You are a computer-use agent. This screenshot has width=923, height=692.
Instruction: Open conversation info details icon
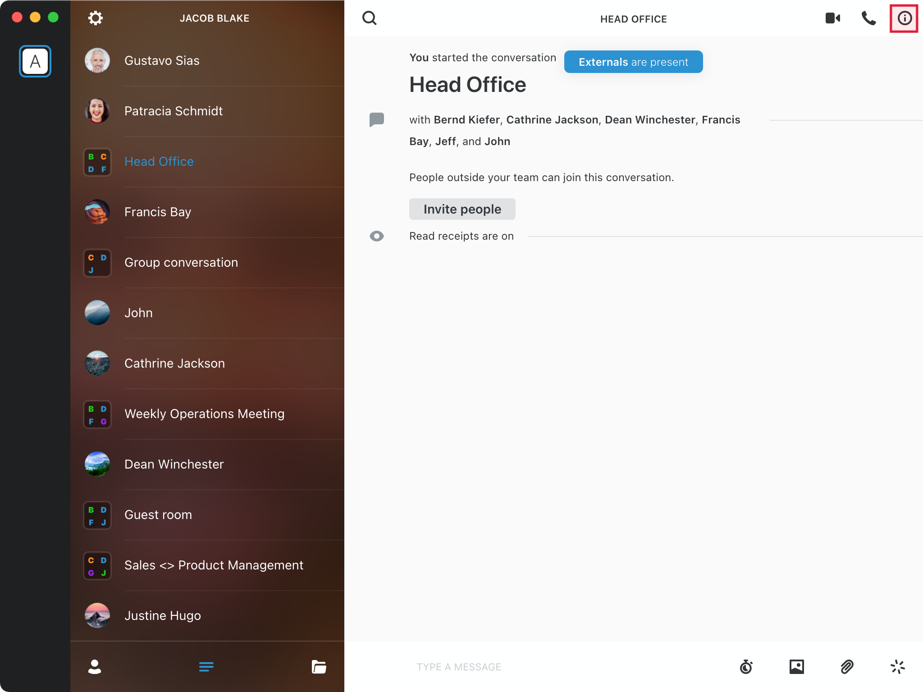(x=904, y=18)
